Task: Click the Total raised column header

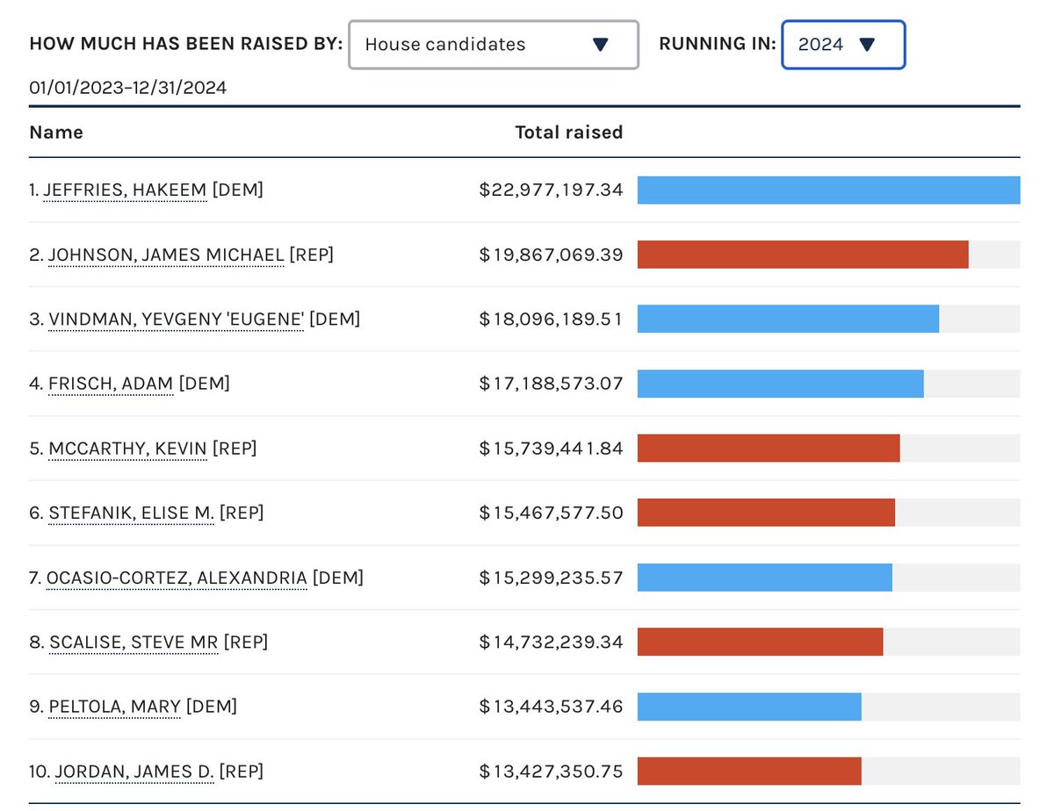Action: click(x=568, y=133)
